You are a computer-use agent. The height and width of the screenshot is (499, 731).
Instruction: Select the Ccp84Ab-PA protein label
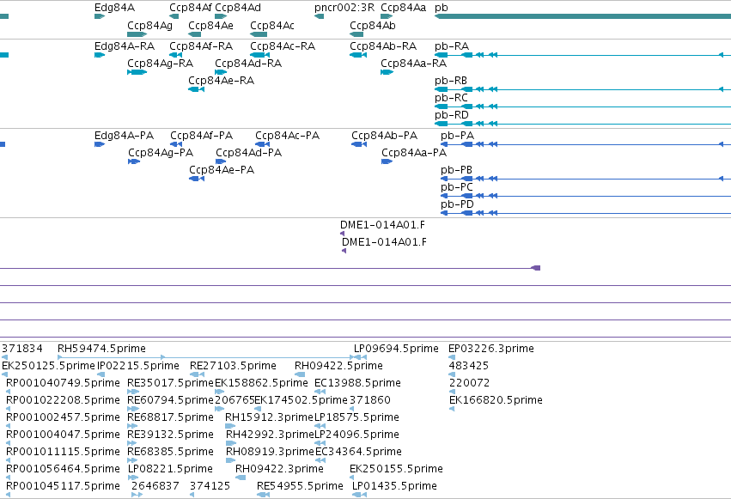coord(384,136)
